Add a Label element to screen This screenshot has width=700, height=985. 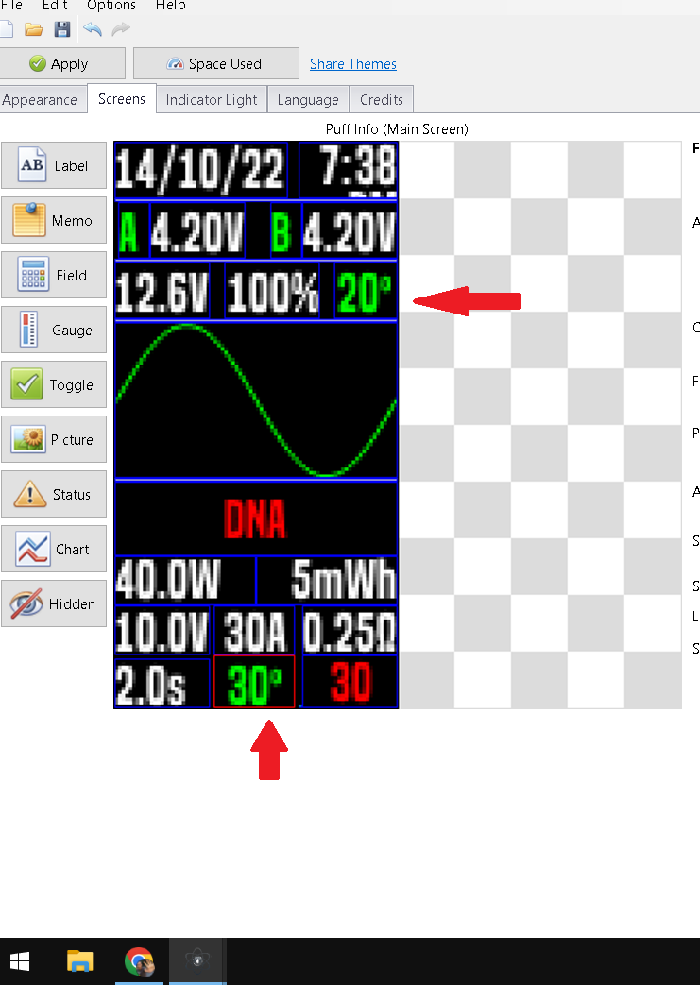[x=54, y=166]
